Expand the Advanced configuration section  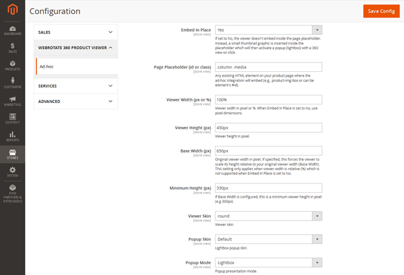point(75,102)
